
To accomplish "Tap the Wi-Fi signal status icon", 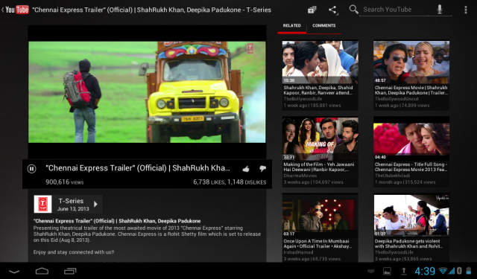I will point(443,271).
